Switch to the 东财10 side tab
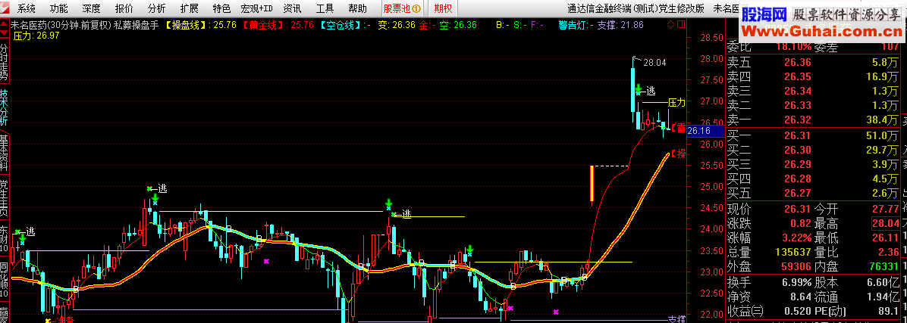907x323 pixels. click(4, 239)
